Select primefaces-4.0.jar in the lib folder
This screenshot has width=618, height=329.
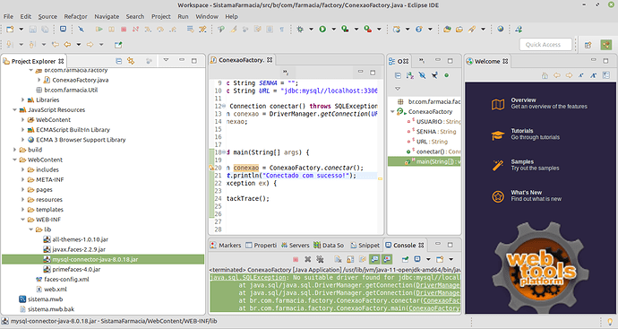pos(76,270)
